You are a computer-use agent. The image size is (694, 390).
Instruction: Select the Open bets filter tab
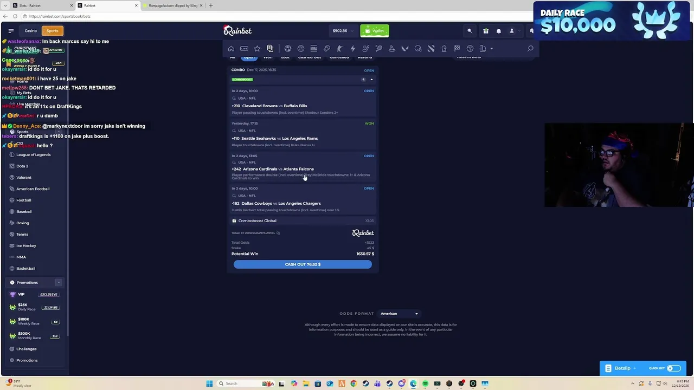point(249,57)
